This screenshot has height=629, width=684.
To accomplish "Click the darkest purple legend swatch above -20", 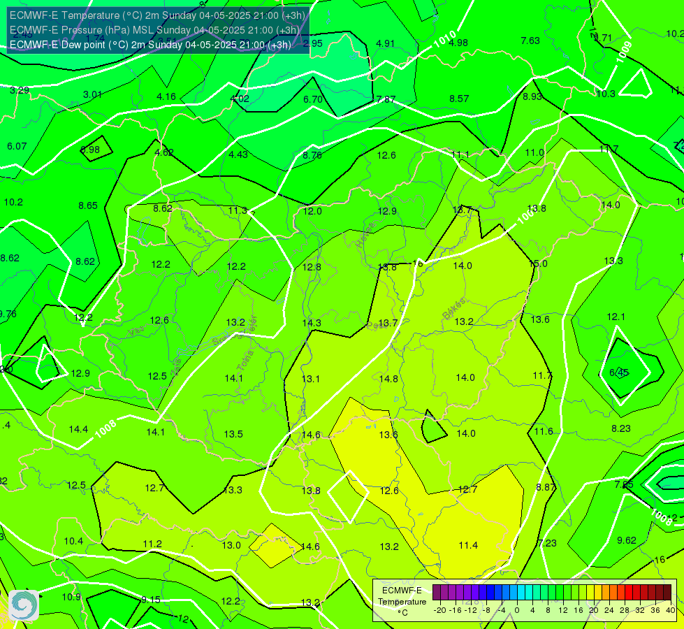I will tap(437, 593).
